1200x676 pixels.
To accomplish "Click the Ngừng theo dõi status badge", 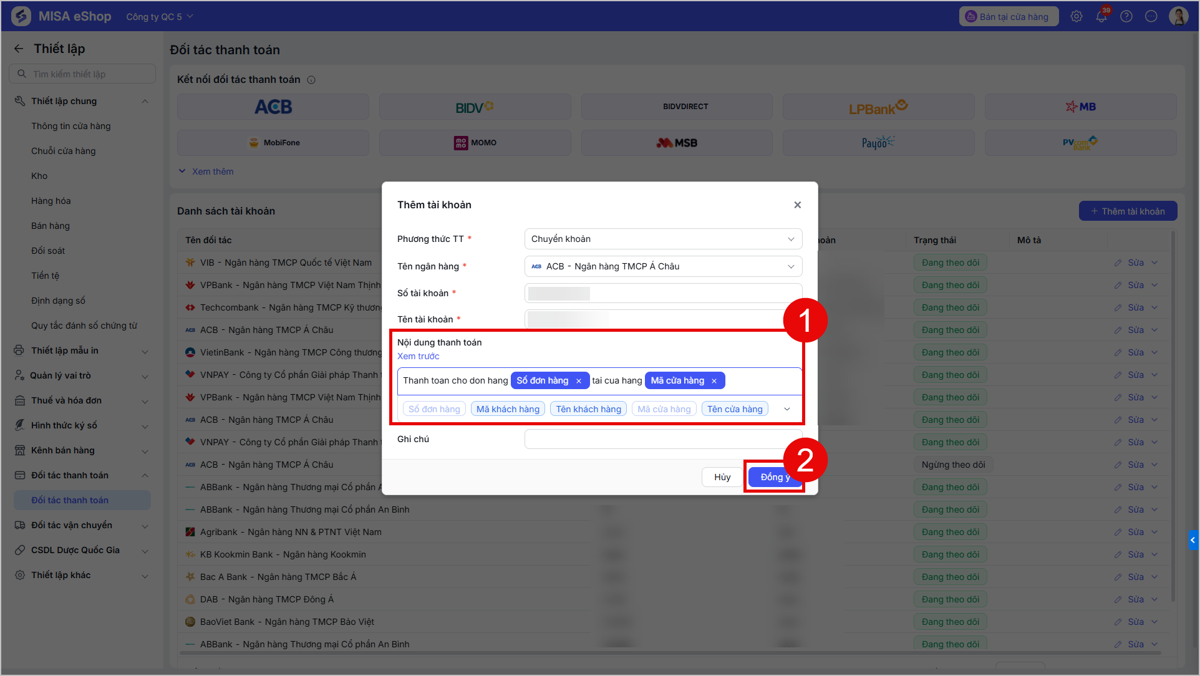I will 954,465.
